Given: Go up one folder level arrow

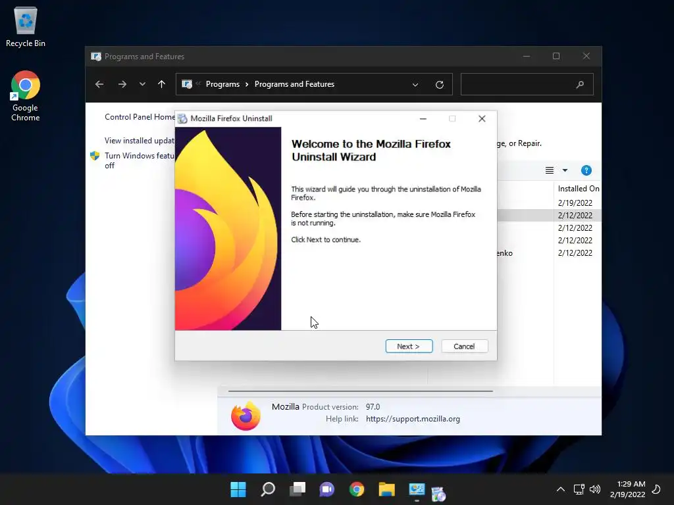Looking at the screenshot, I should (x=162, y=84).
